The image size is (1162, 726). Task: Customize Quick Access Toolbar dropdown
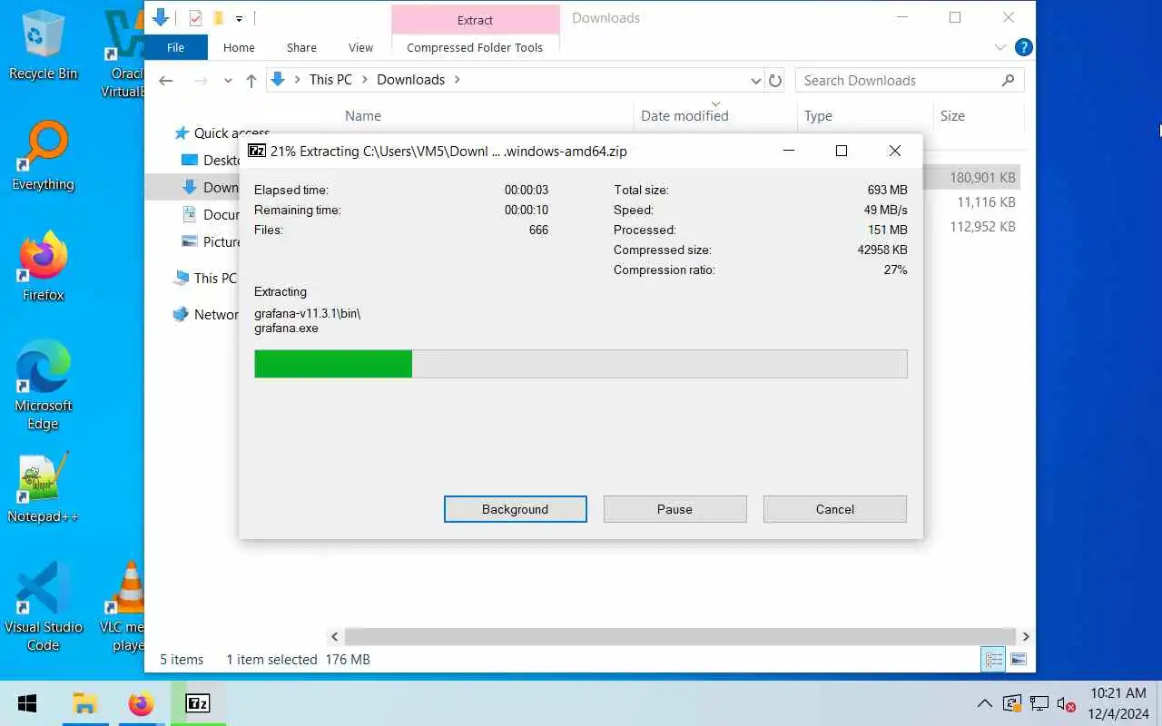(239, 18)
